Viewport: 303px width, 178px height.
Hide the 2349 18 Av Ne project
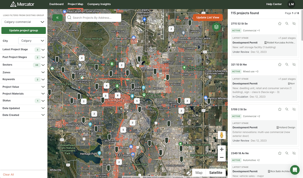[x=294, y=153]
